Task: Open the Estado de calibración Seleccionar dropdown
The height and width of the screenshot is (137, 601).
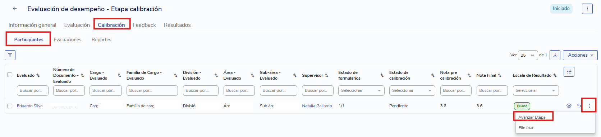Action: pyautogui.click(x=412, y=90)
